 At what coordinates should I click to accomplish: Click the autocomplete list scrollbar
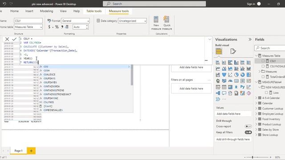click(x=132, y=75)
